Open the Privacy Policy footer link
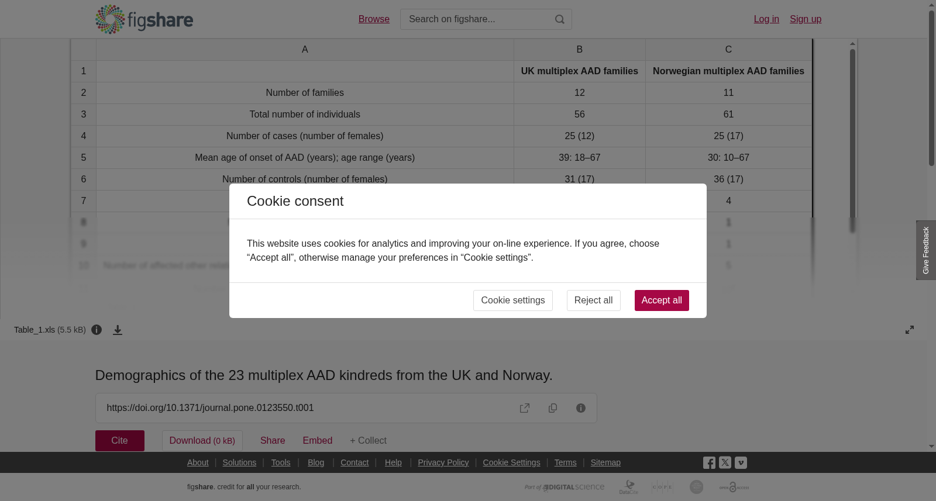This screenshot has width=936, height=501. pyautogui.click(x=443, y=462)
